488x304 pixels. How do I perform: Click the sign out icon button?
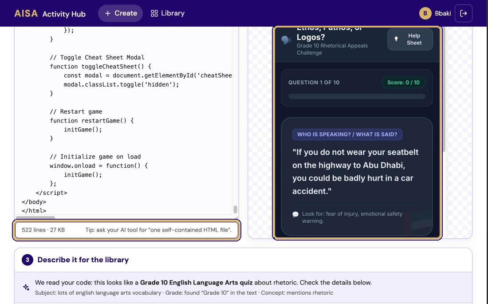[x=464, y=13]
